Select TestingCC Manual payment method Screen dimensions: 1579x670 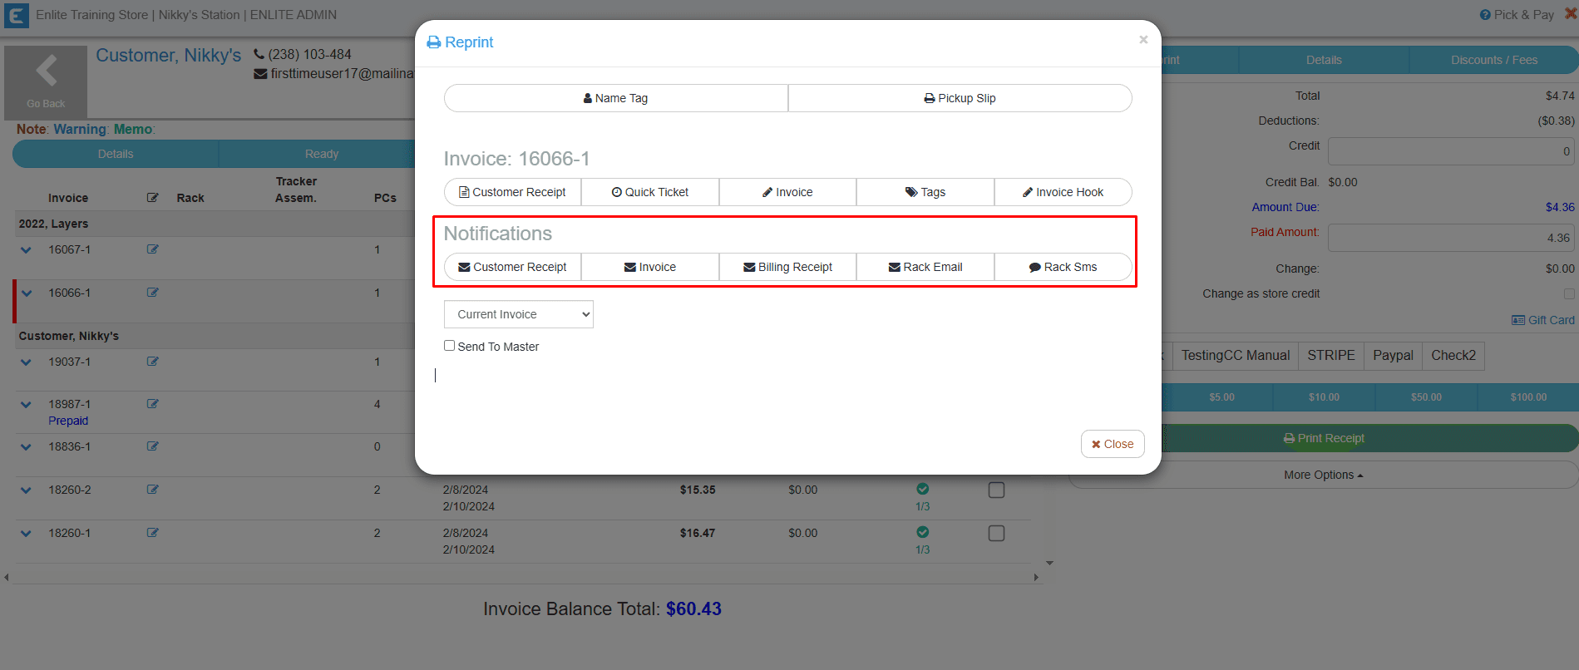point(1235,356)
